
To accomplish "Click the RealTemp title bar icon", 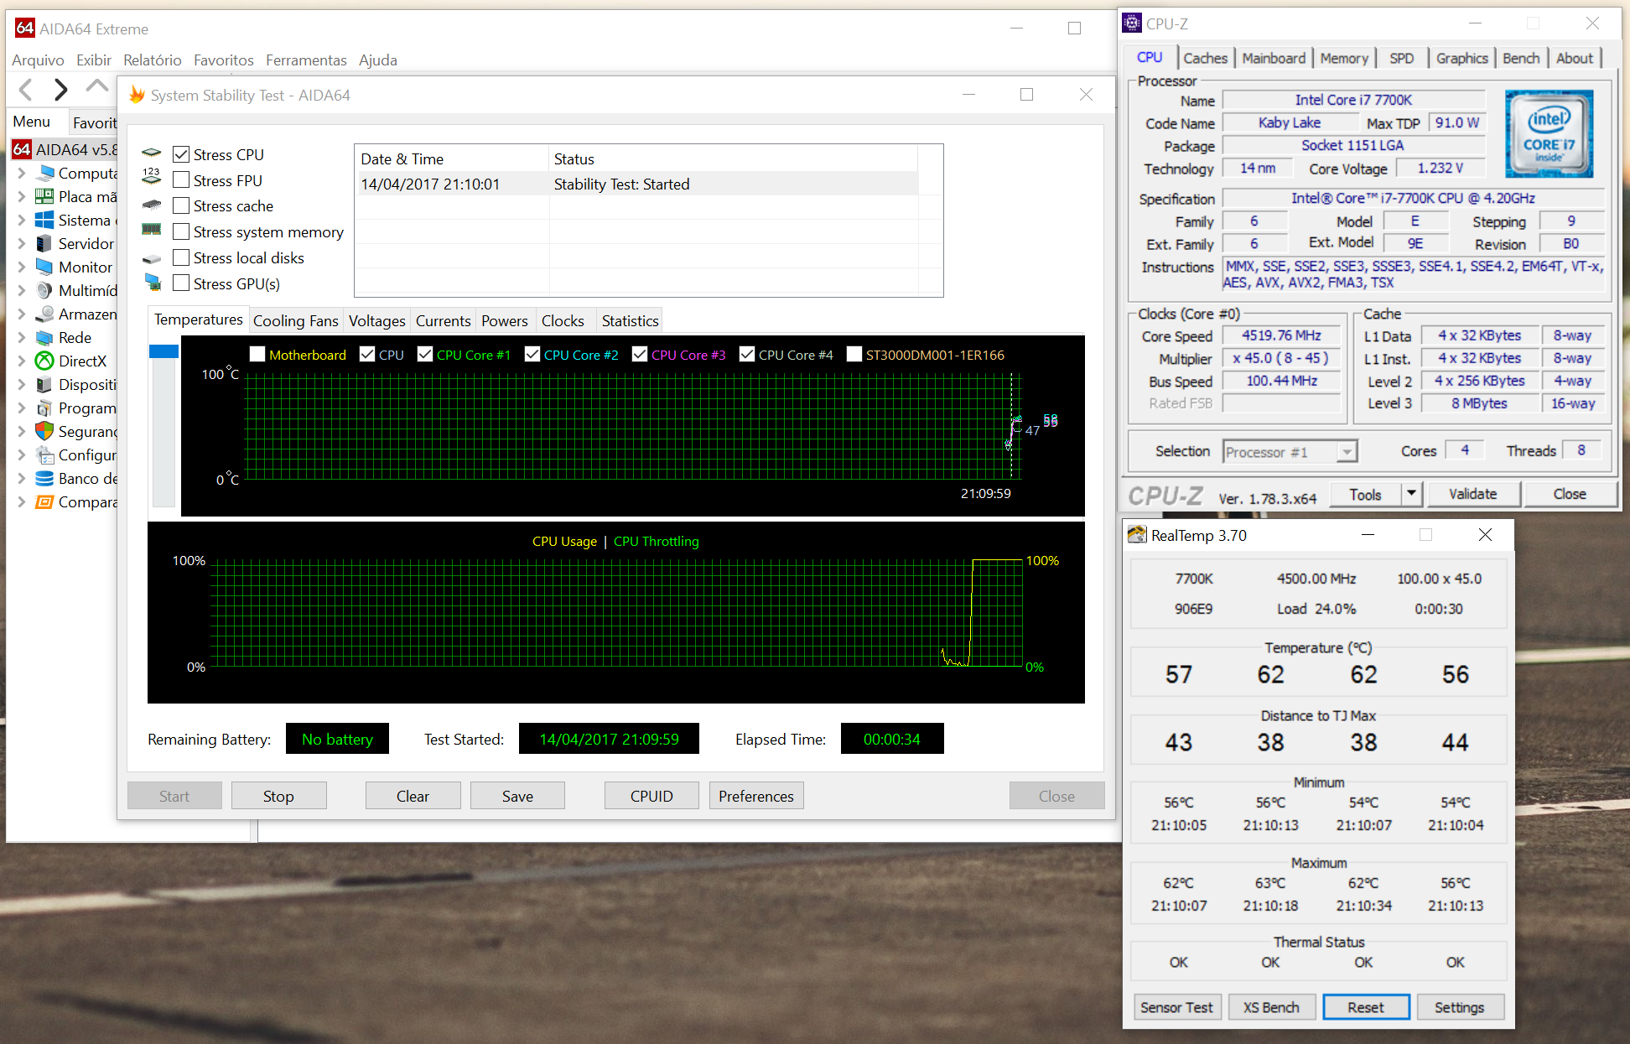I will tap(1137, 534).
